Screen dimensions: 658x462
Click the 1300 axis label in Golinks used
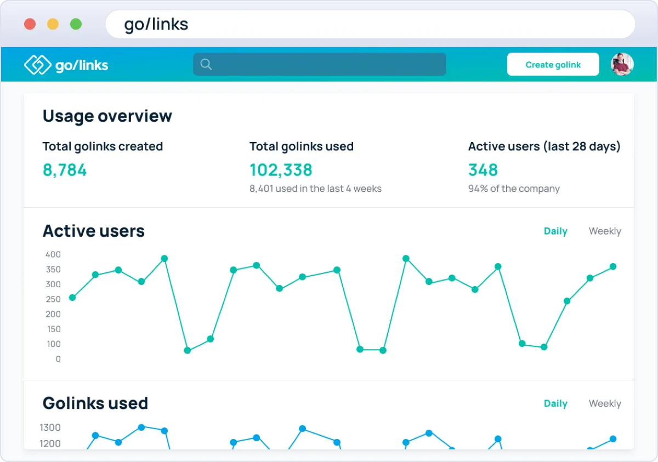pos(50,427)
